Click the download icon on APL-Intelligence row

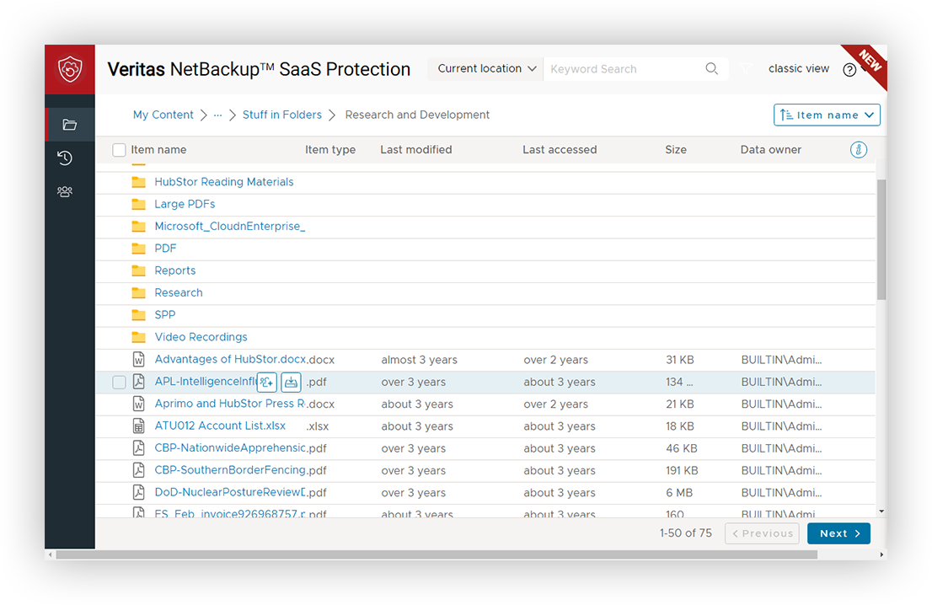[x=291, y=383]
